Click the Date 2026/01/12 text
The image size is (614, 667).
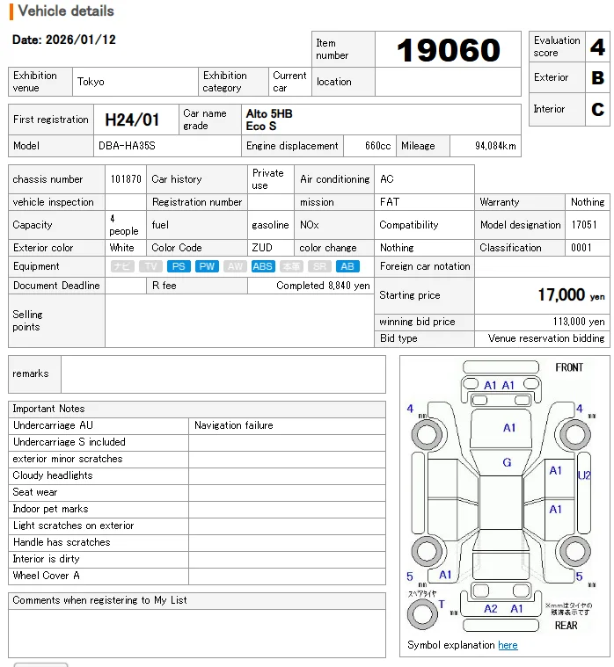pyautogui.click(x=64, y=40)
